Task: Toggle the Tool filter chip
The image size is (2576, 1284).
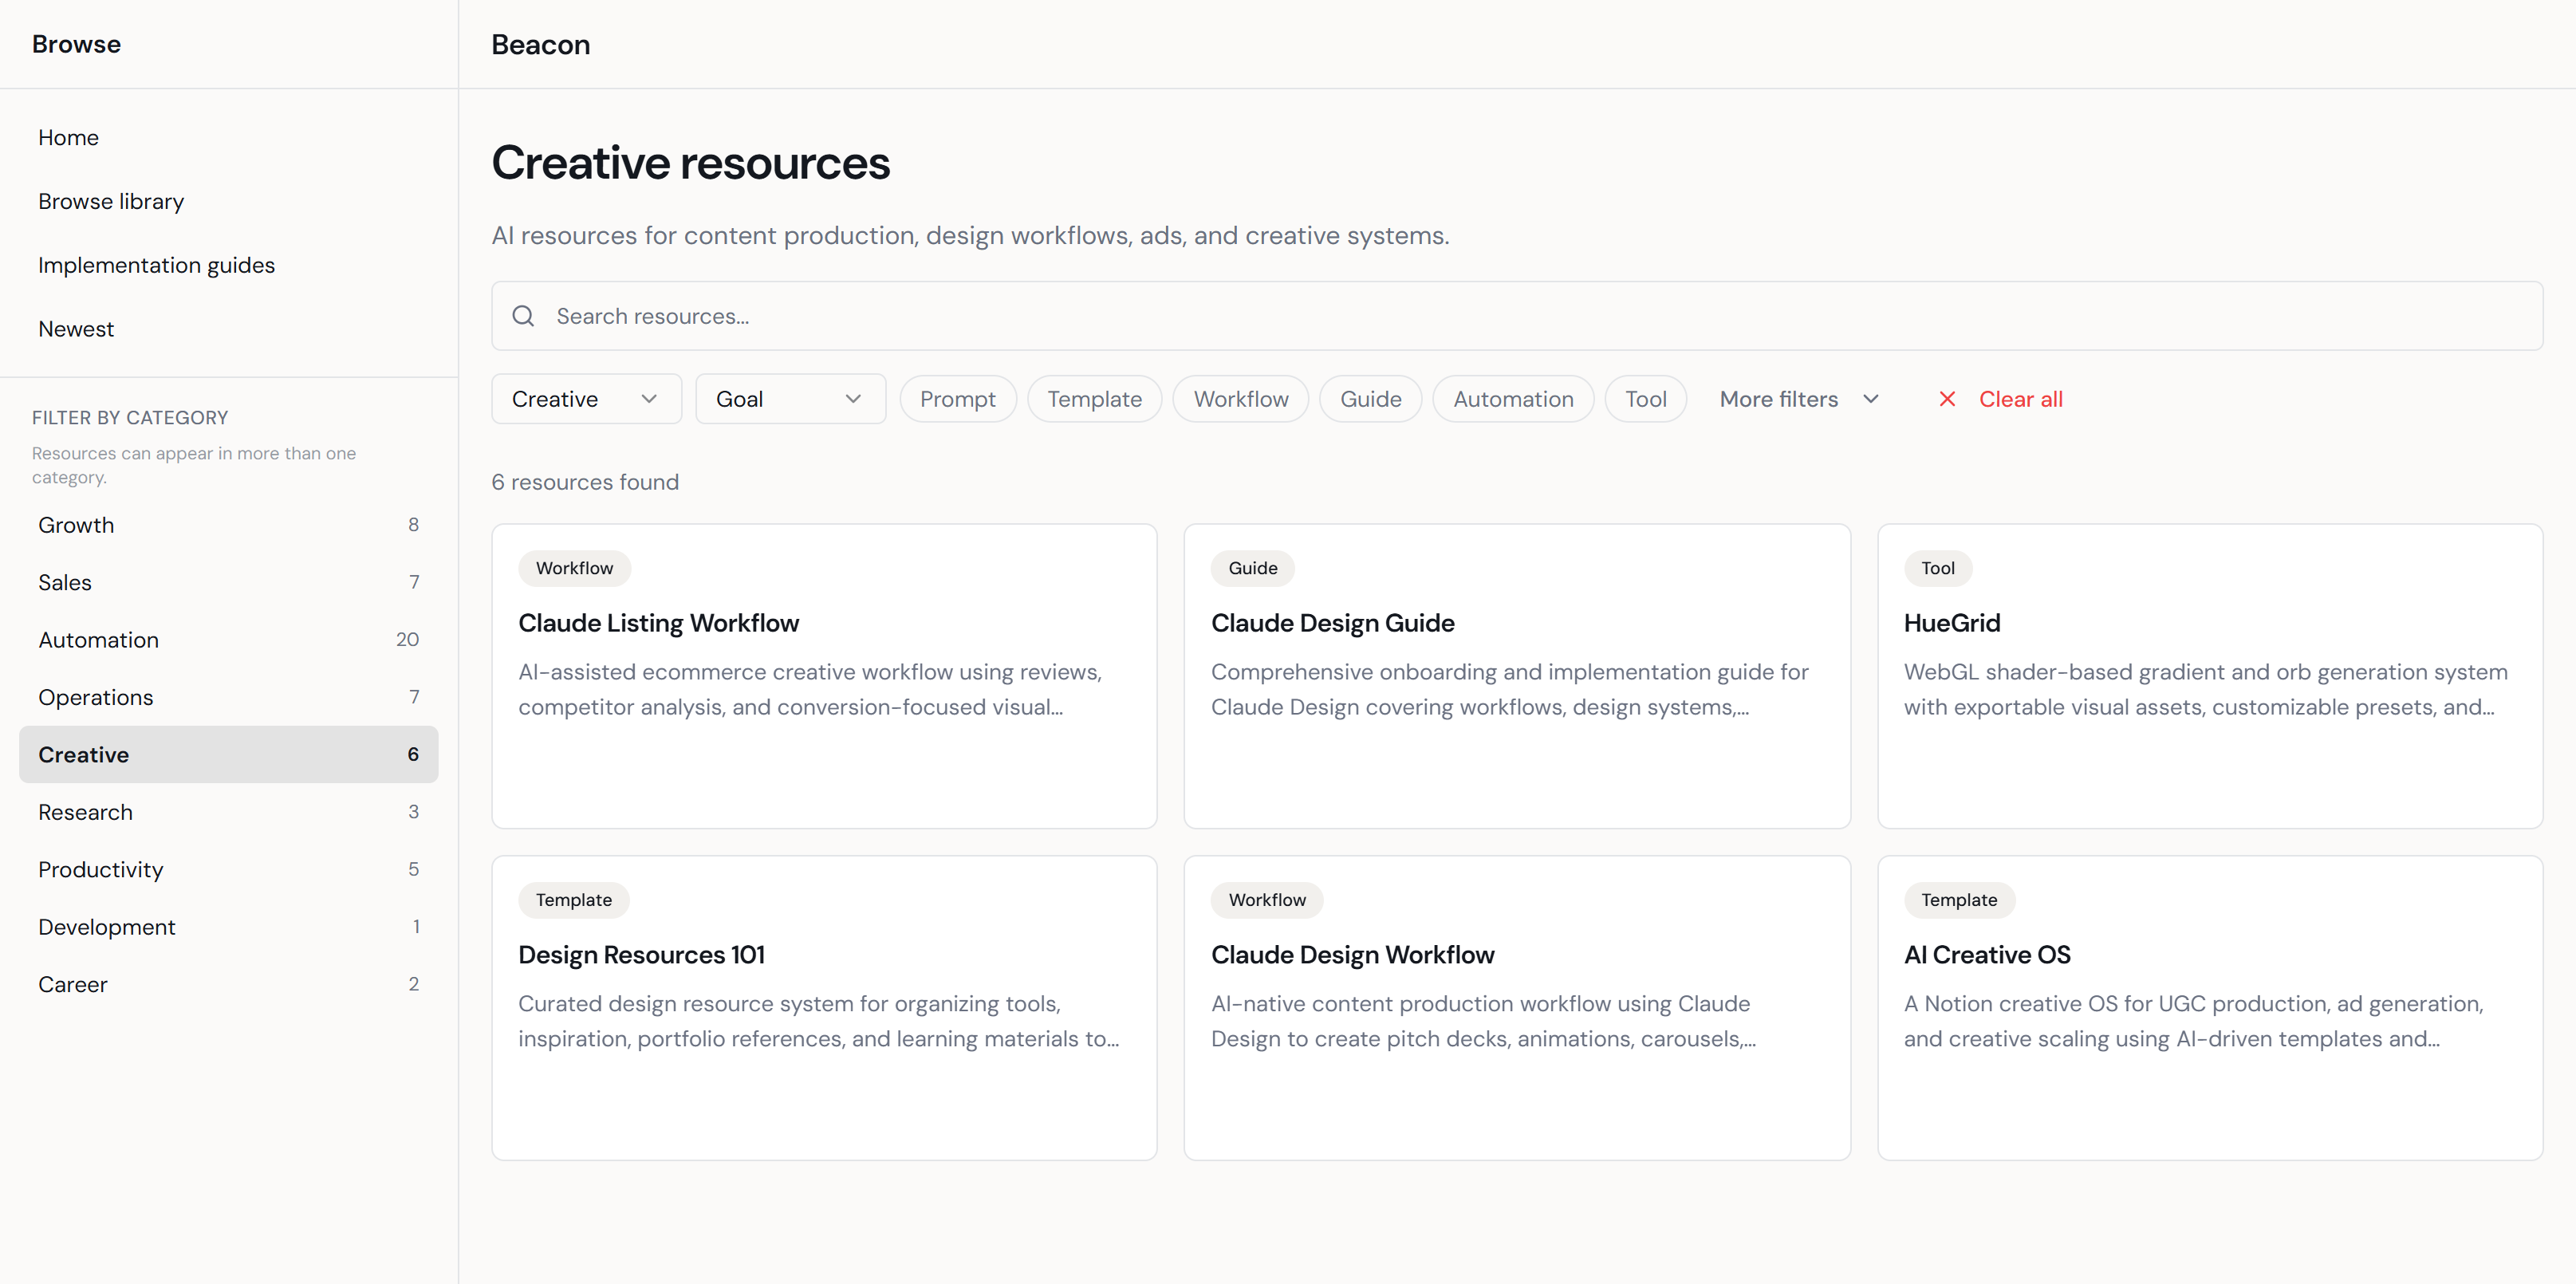Action: 1645,399
